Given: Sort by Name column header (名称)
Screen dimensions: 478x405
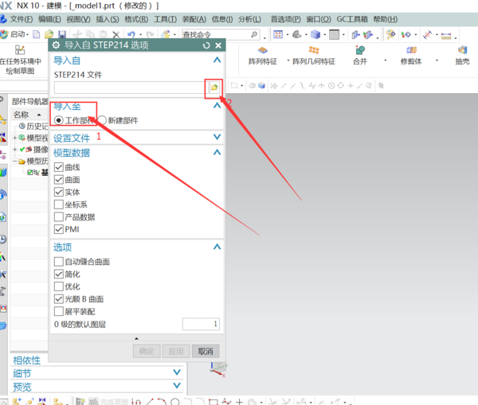Looking at the screenshot, I should pos(21,115).
